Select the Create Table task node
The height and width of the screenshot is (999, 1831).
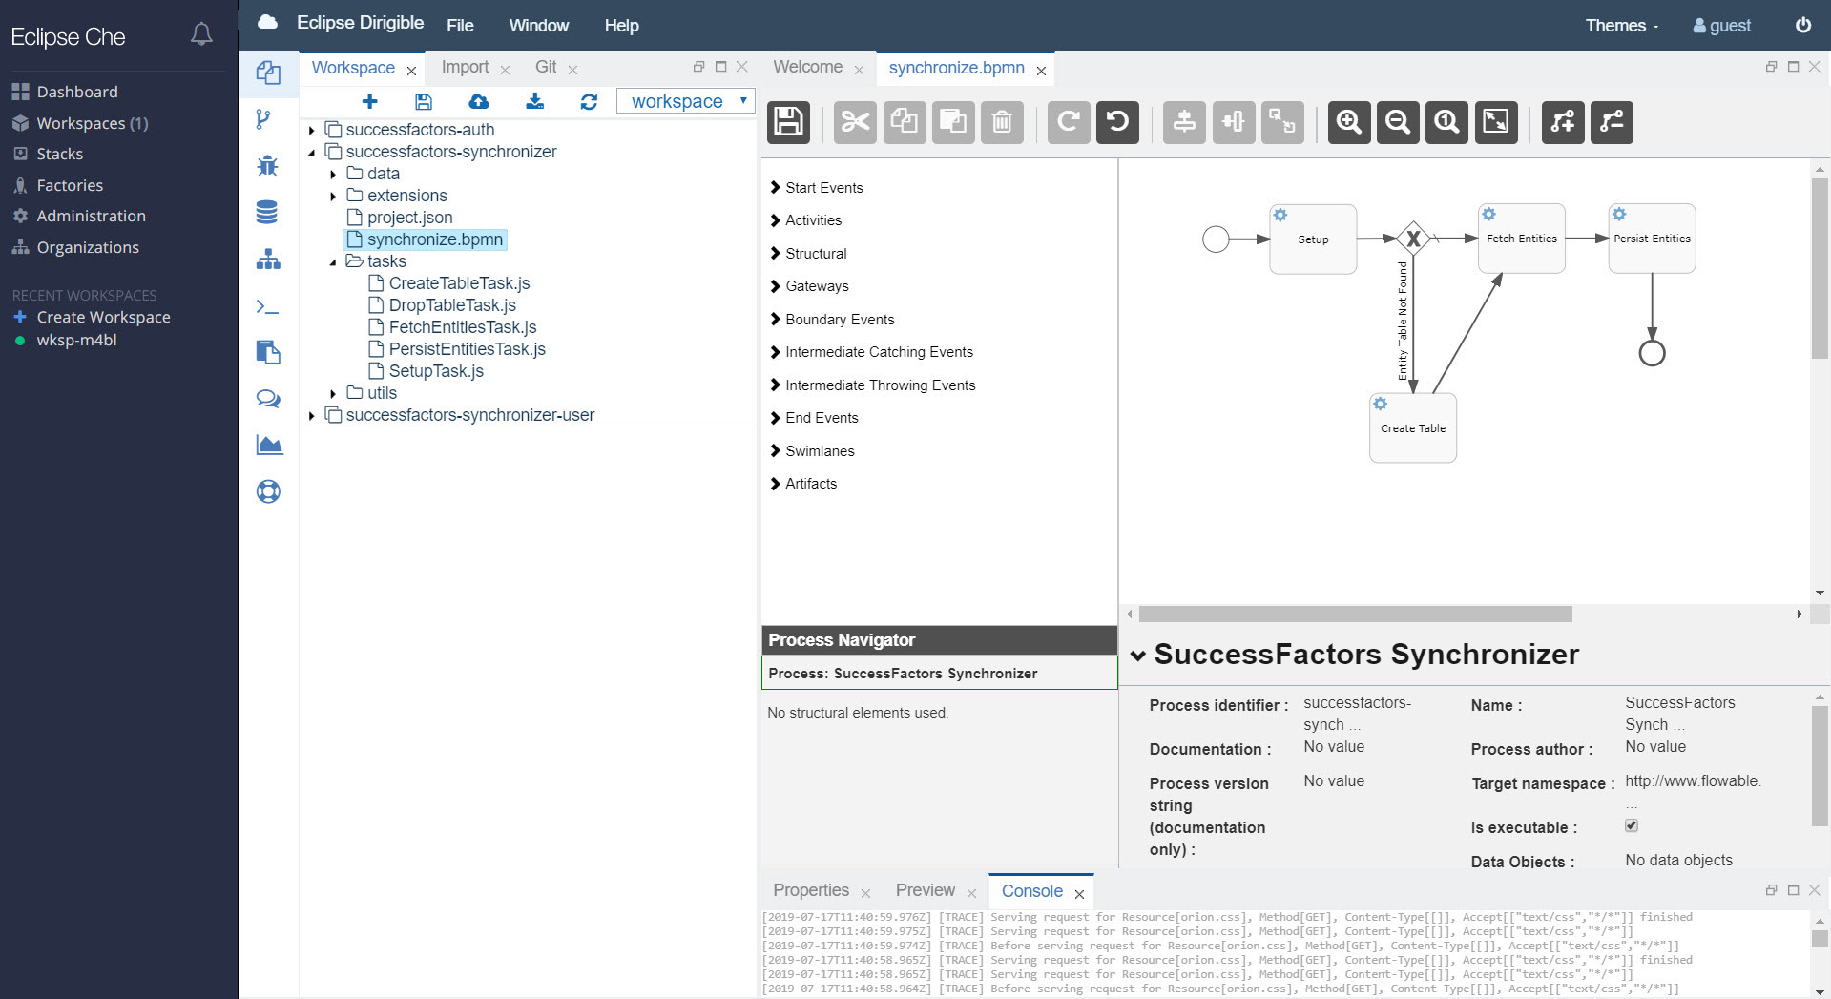coord(1412,428)
